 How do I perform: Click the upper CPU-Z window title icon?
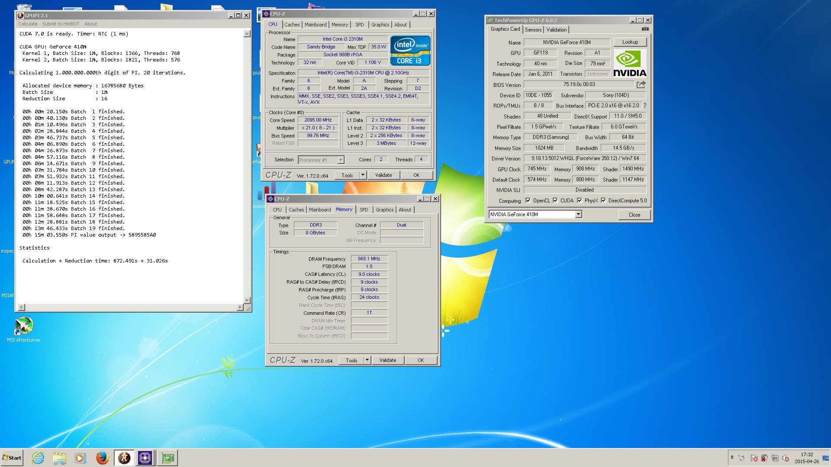[266, 14]
